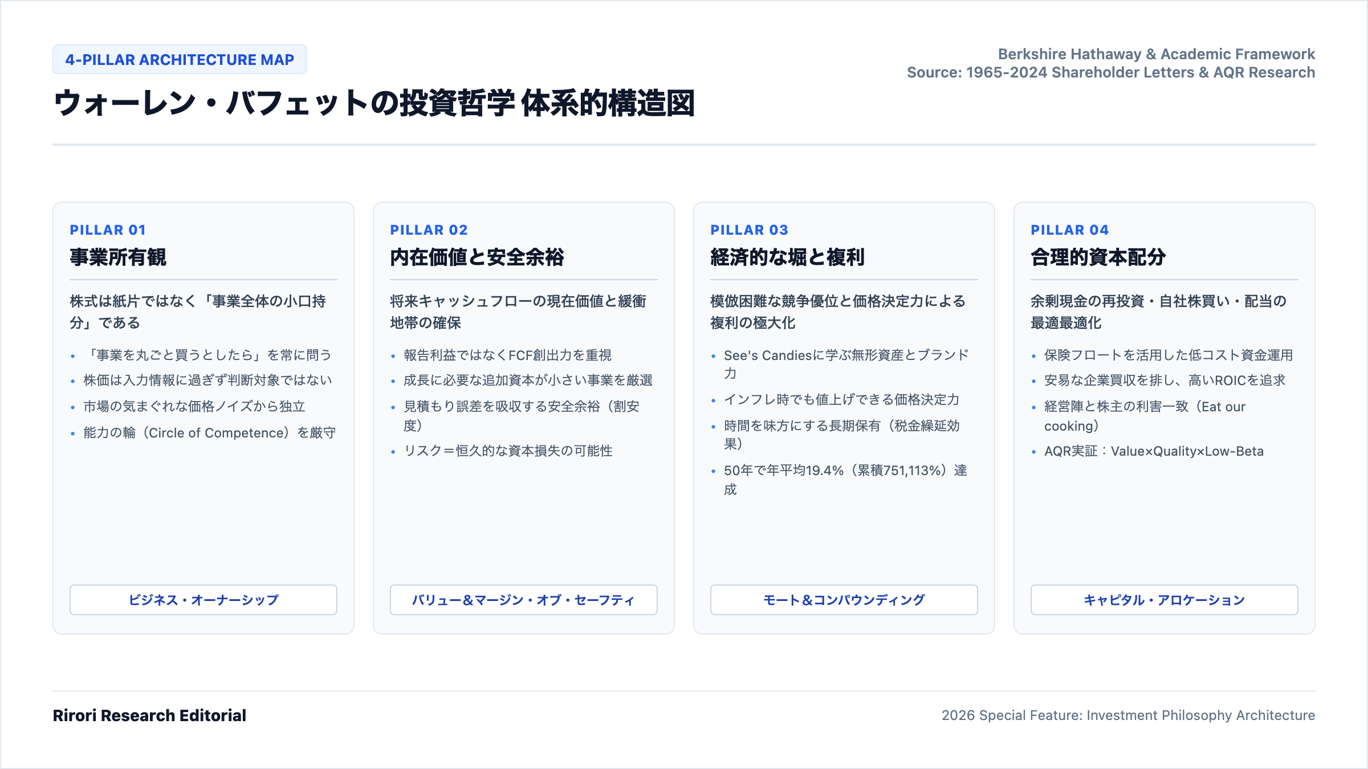Click the PILLAR 02 label
Viewport: 1368px width, 769px height.
point(429,230)
